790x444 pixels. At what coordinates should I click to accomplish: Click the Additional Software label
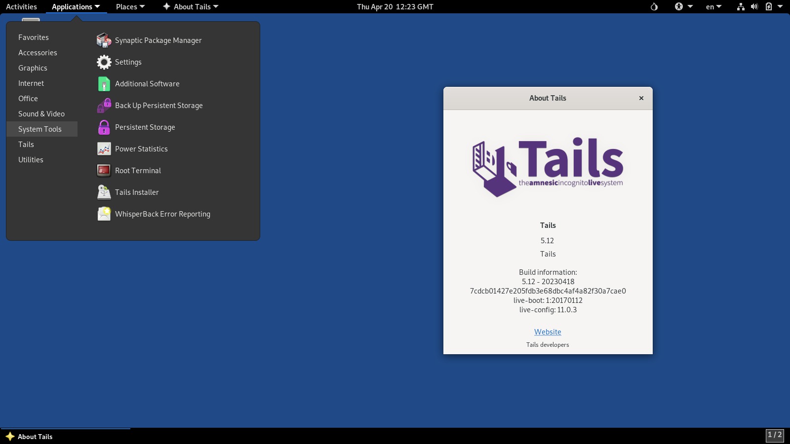(147, 84)
